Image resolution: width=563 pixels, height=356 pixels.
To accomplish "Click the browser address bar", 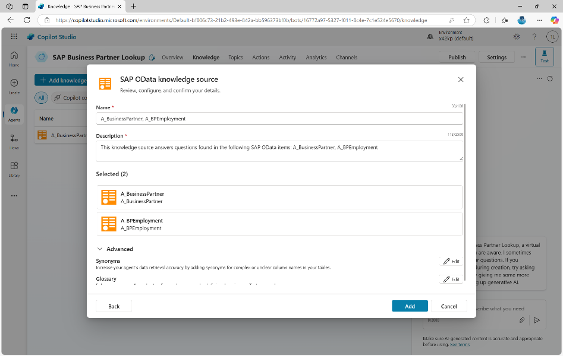I will point(241,20).
